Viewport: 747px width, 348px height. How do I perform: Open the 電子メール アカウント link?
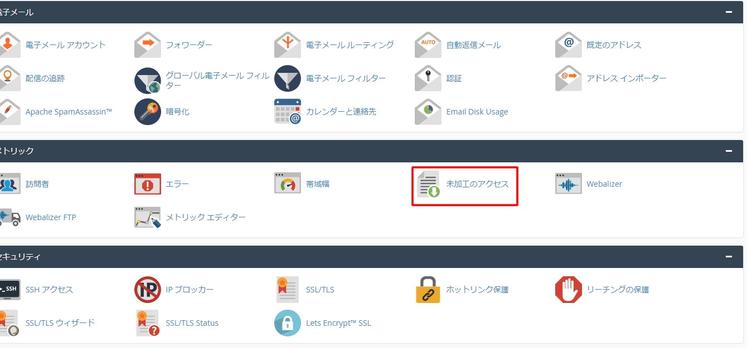(65, 45)
